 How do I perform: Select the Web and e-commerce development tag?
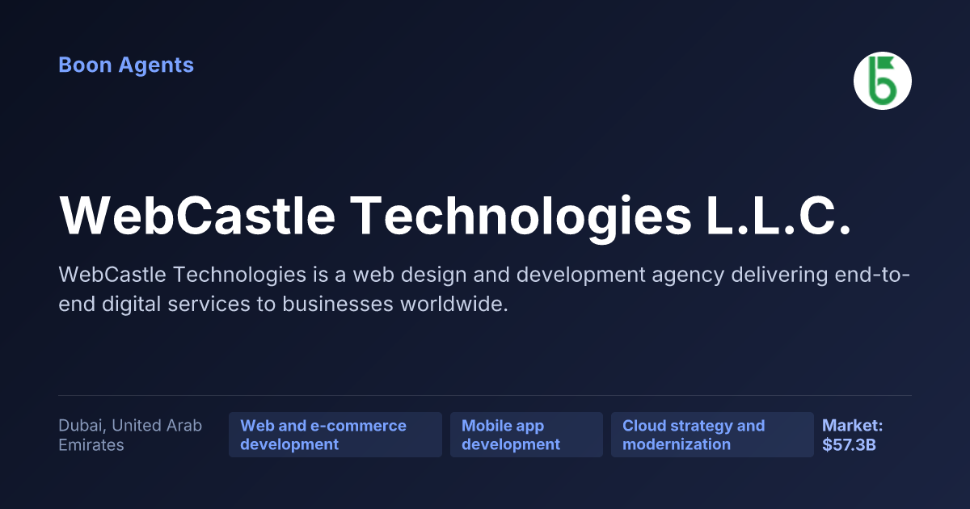pos(335,435)
